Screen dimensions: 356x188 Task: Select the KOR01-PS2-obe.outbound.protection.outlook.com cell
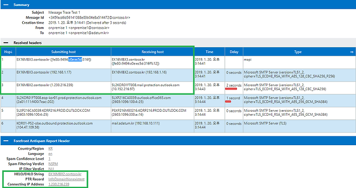[x=63, y=126]
